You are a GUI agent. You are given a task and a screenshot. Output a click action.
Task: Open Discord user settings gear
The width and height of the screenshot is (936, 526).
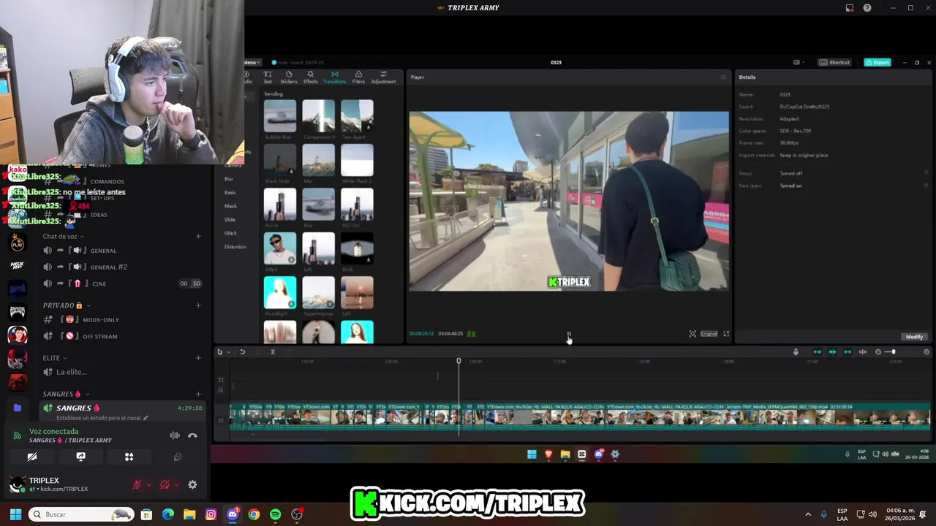[192, 484]
